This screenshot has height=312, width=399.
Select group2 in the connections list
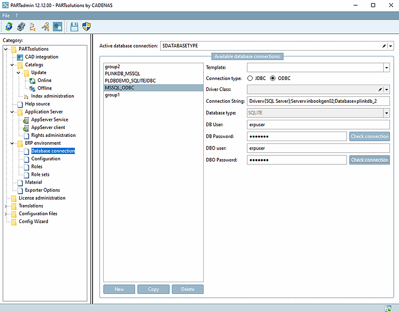[x=153, y=67]
